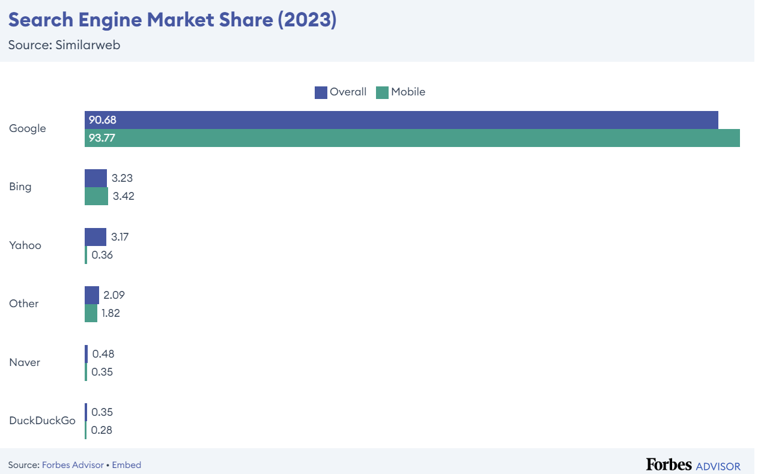Select Other's Mobile bar 1.82
Screen dimensions: 761x474
[91, 313]
